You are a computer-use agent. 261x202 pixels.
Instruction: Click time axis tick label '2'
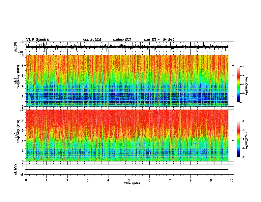pos(67,180)
